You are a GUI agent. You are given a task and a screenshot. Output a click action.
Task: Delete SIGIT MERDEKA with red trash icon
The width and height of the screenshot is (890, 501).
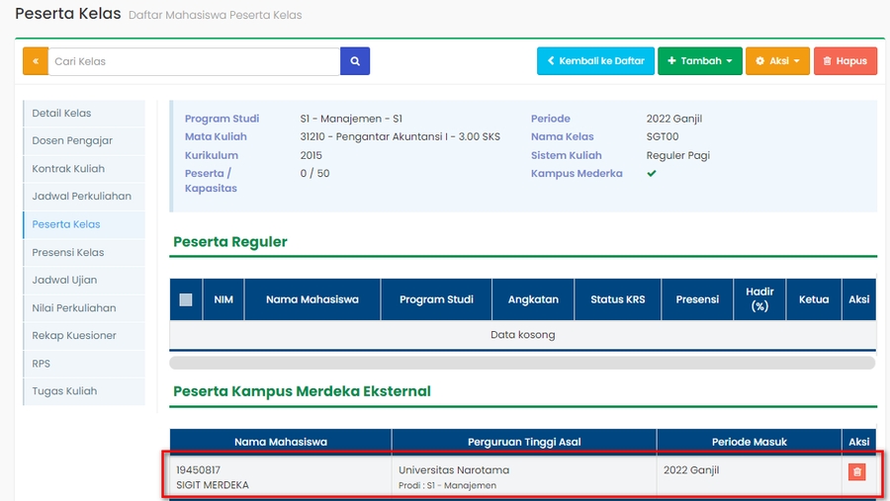[856, 472]
